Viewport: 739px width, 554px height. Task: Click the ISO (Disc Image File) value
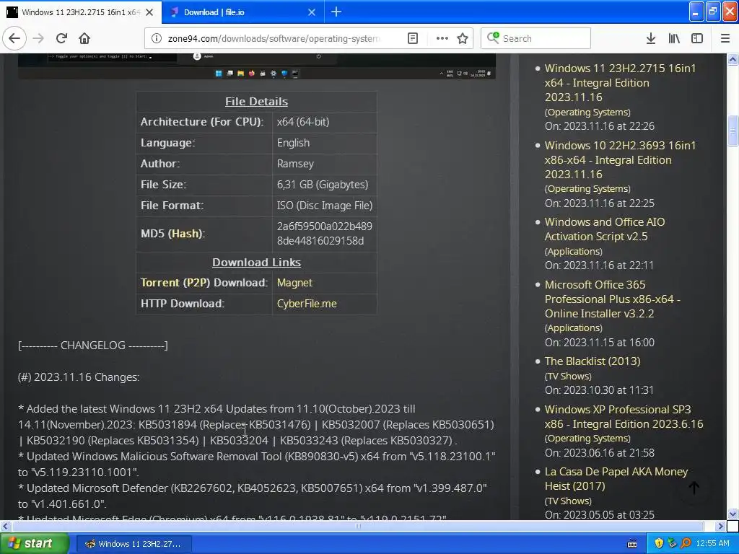[325, 206]
